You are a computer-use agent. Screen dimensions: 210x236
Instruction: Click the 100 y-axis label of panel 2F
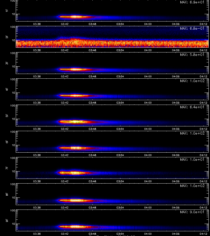click(13, 27)
